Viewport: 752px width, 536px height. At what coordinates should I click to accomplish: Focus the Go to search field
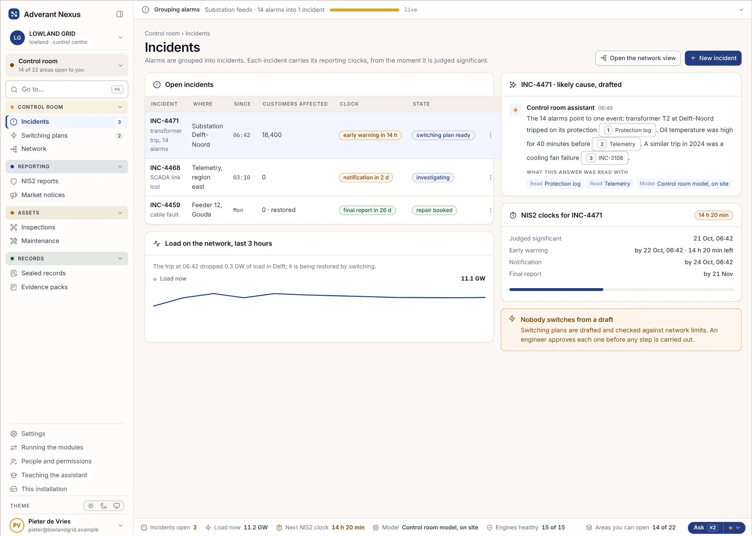67,89
